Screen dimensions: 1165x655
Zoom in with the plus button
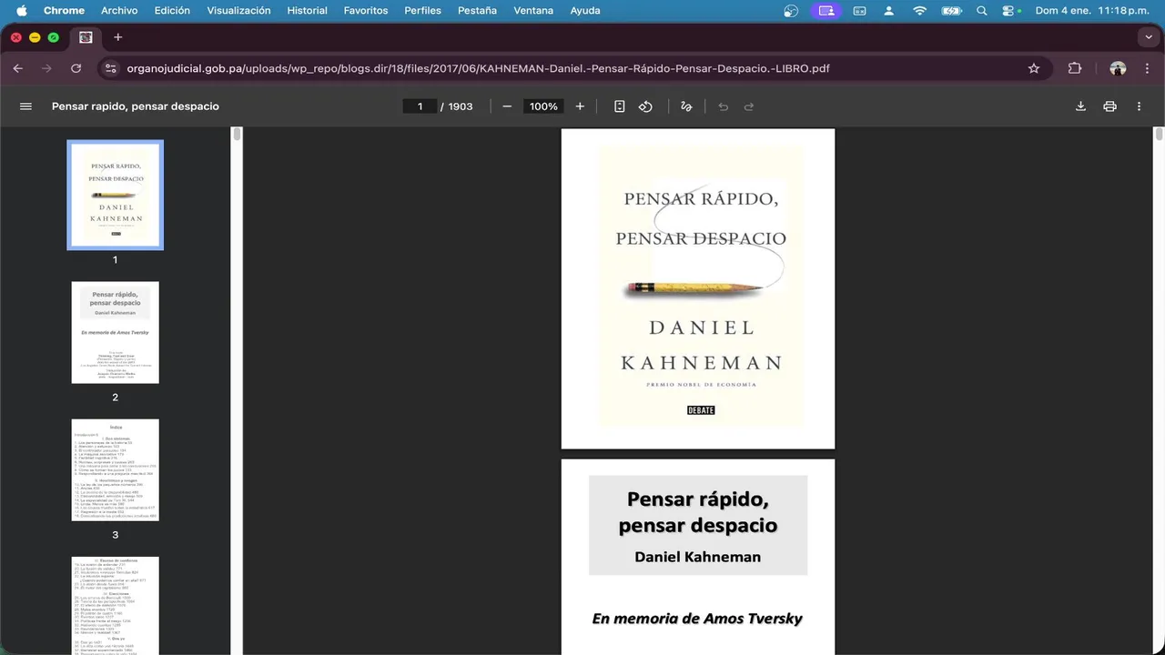pyautogui.click(x=580, y=106)
